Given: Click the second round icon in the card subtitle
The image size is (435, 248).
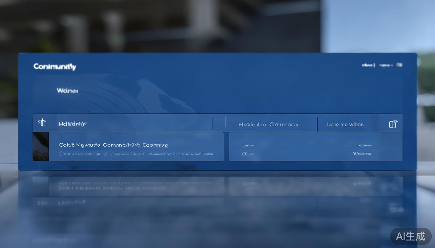Looking at the screenshot, I should coord(111,154).
